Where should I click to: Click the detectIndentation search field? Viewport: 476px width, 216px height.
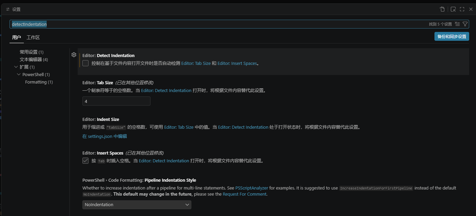[x=218, y=24]
